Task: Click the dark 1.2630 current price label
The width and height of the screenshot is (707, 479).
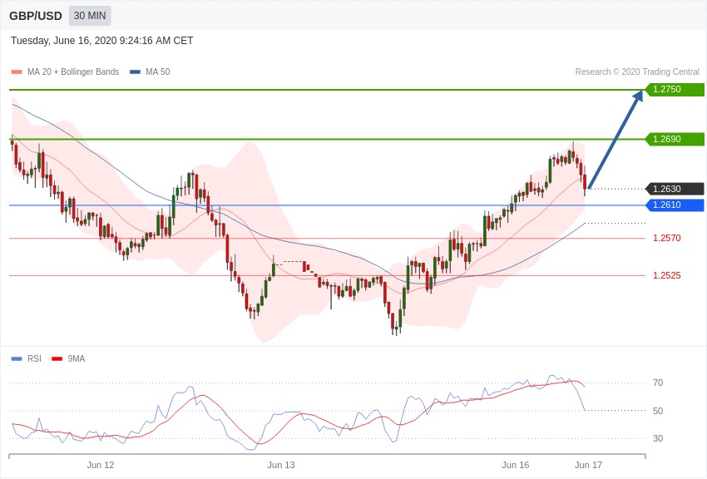Action: pyautogui.click(x=675, y=189)
